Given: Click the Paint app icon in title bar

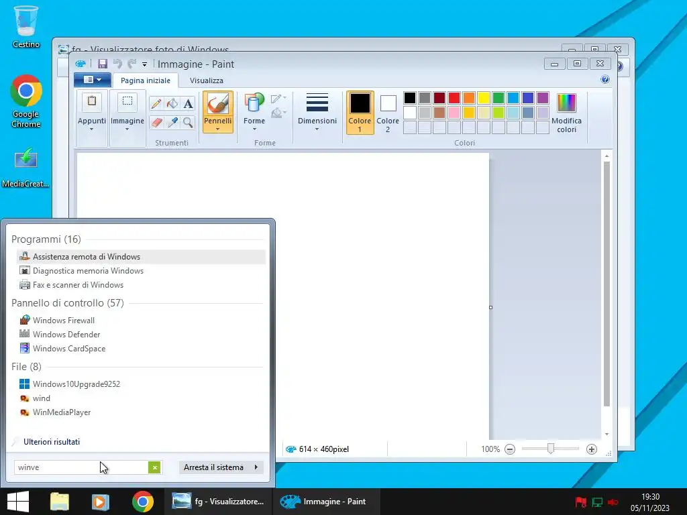Looking at the screenshot, I should point(81,64).
